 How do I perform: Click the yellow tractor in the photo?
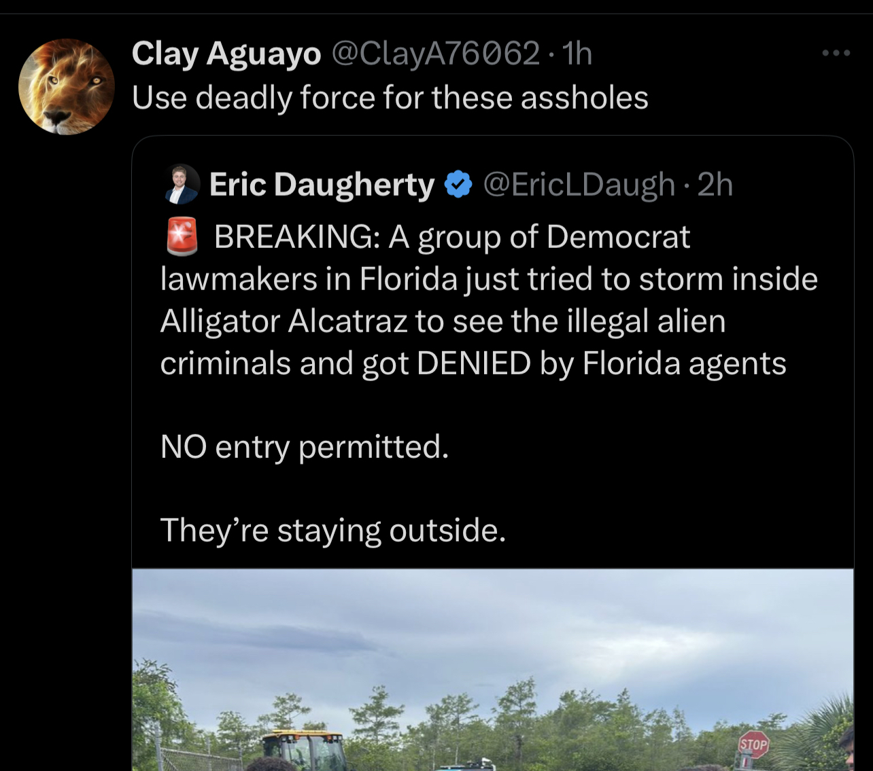click(303, 750)
